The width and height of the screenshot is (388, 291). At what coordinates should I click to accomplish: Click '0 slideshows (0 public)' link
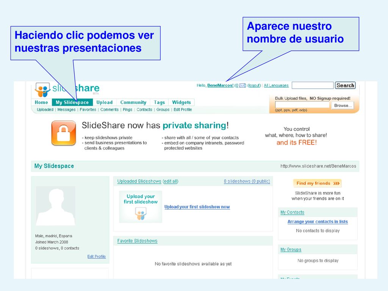point(247,181)
